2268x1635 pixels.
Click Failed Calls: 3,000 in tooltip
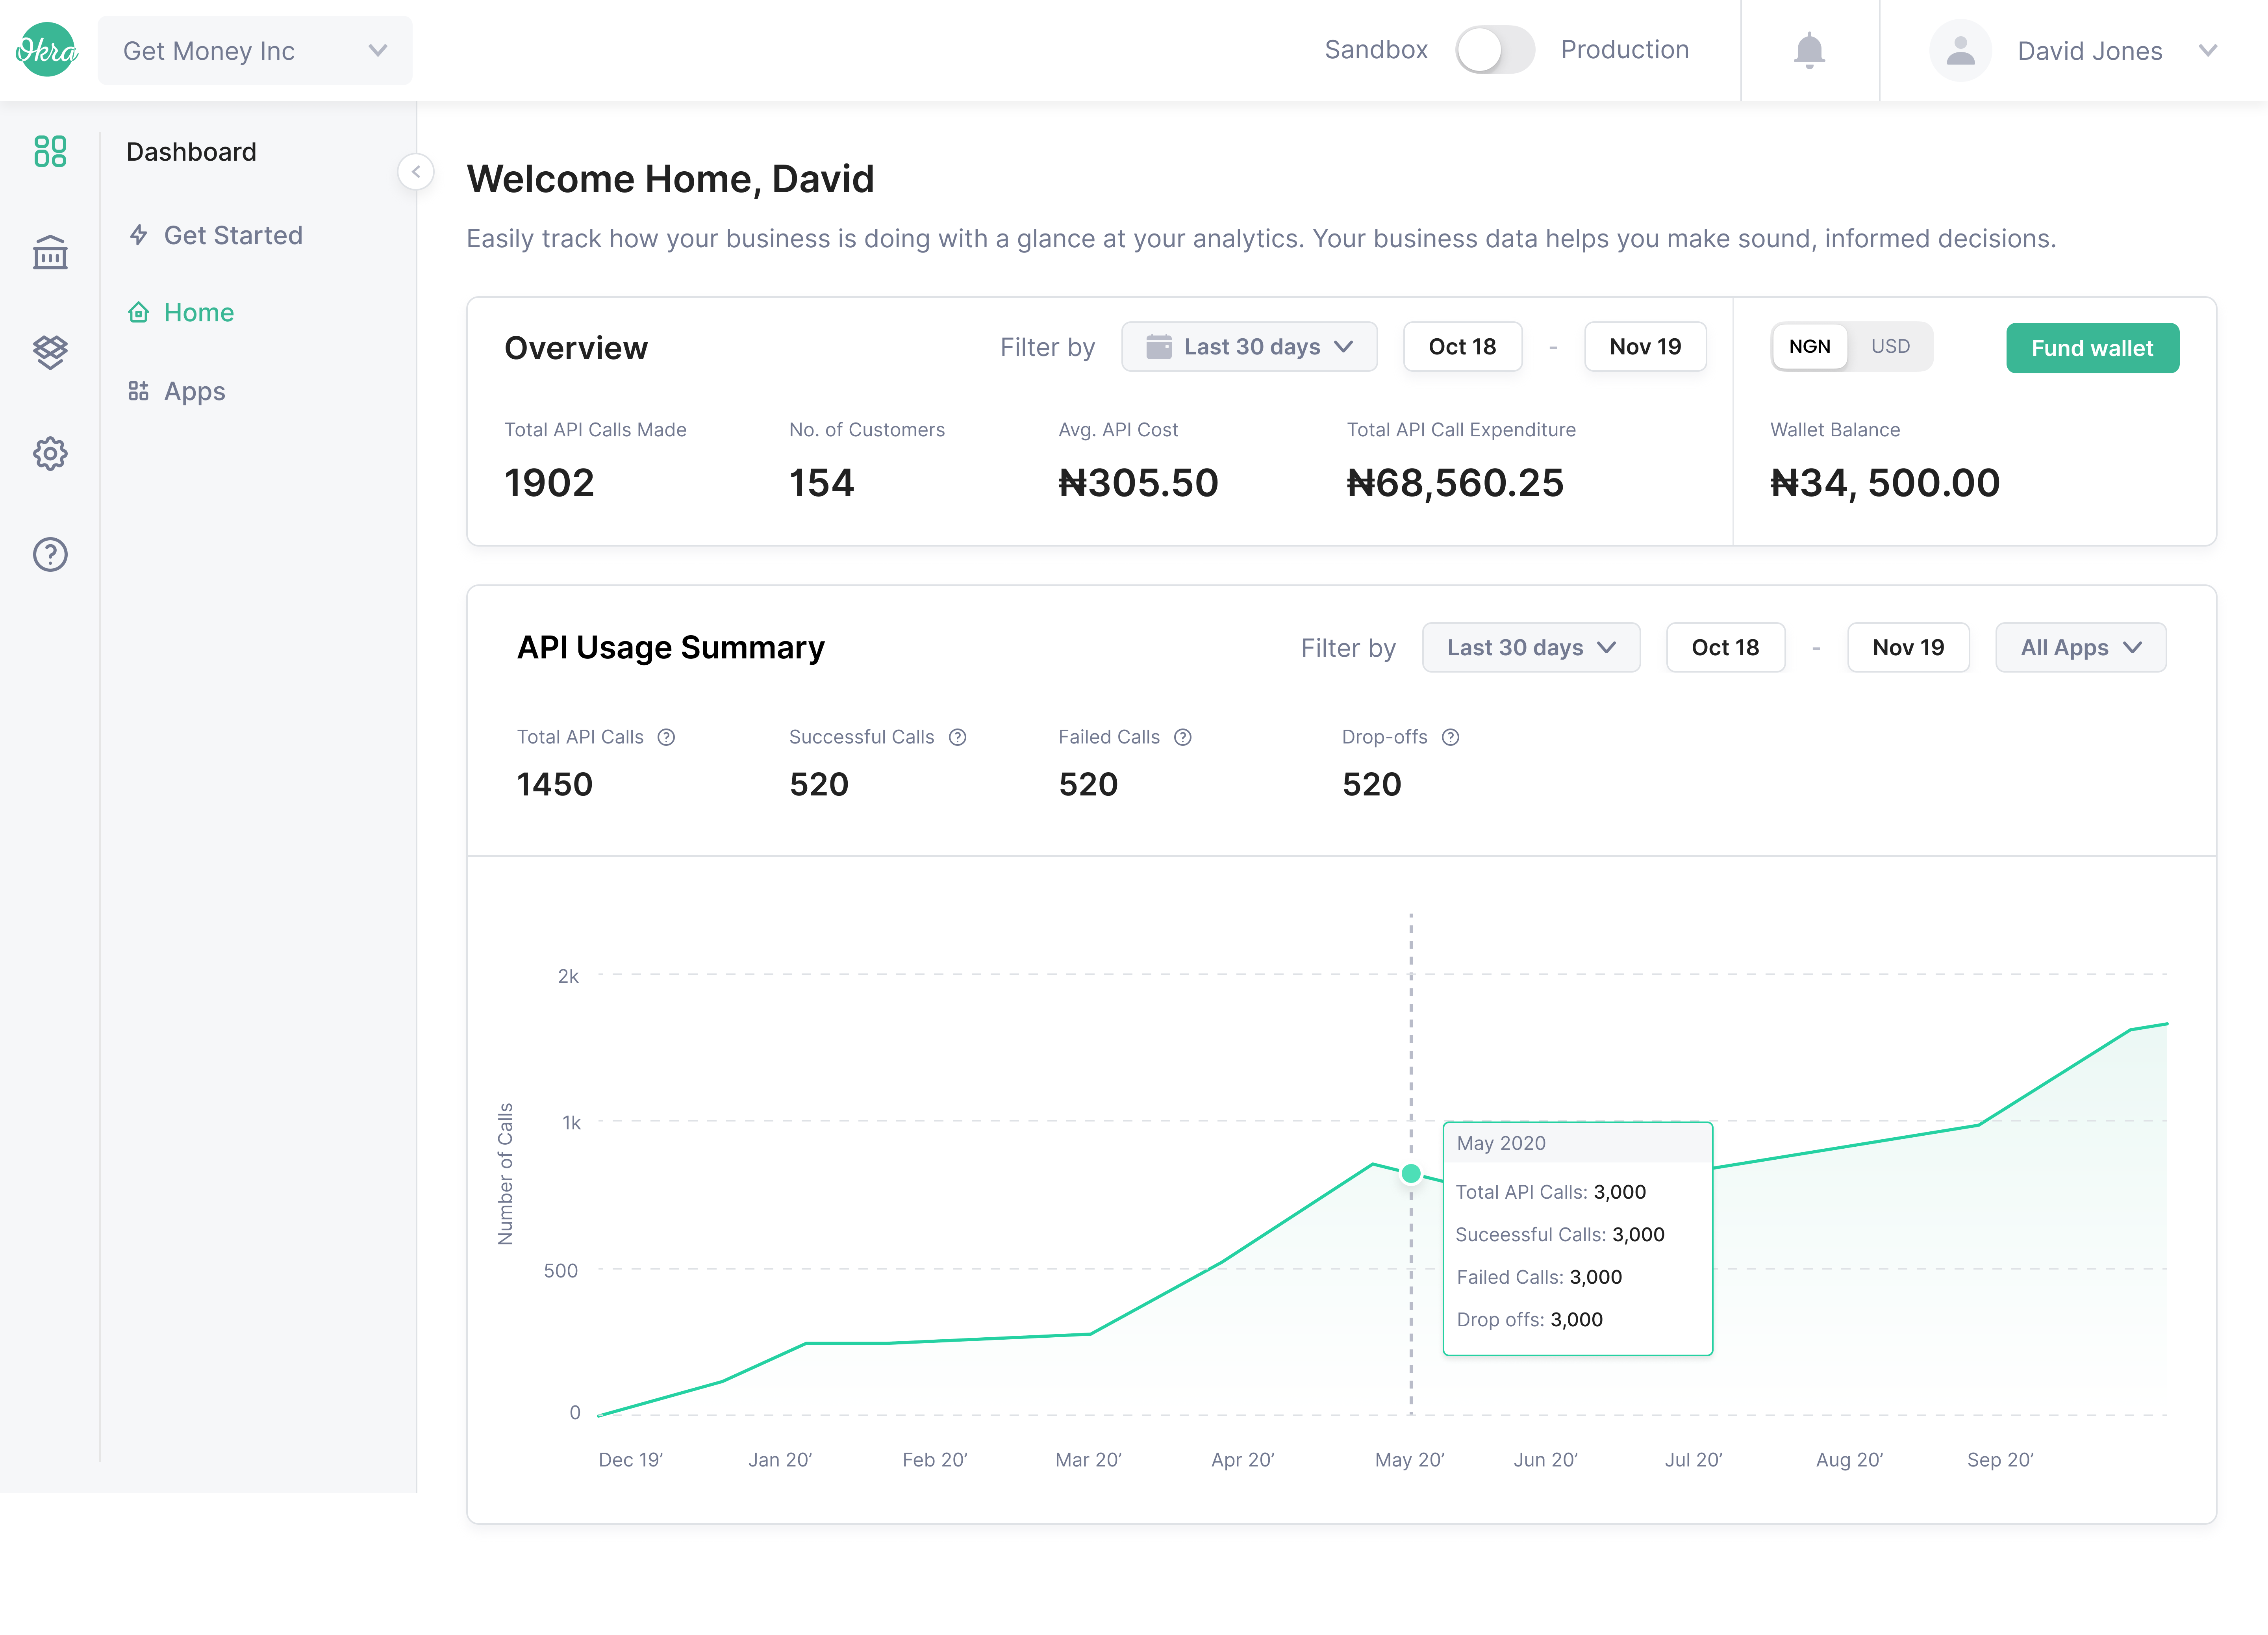point(1539,1277)
